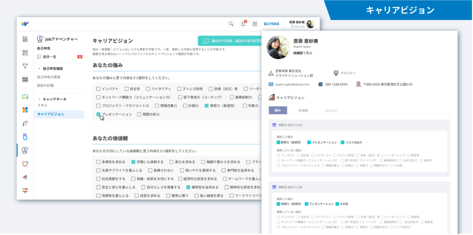Check the 計画力 checkbox in the form

coord(184,105)
